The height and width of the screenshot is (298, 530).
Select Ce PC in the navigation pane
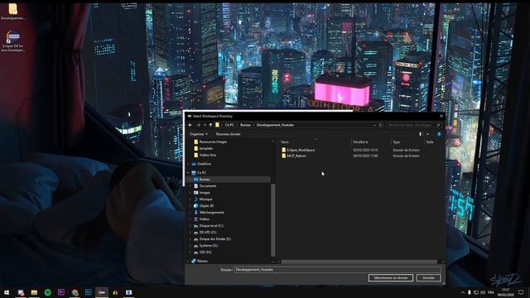pos(199,173)
